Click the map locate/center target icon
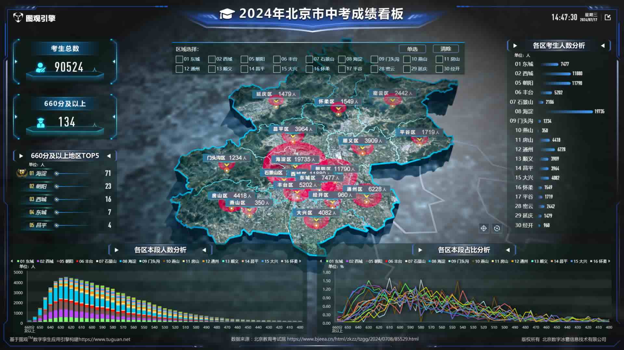624x350 pixels. pos(484,228)
